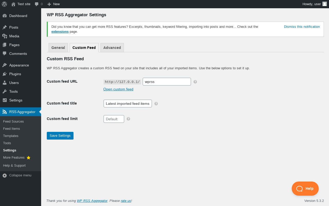
Task: Open Feed Sources in the sidebar
Action: click(13, 121)
